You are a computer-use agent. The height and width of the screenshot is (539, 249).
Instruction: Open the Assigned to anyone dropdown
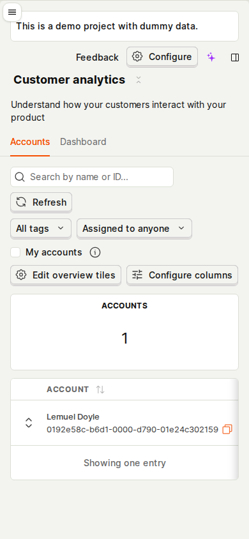[134, 229]
